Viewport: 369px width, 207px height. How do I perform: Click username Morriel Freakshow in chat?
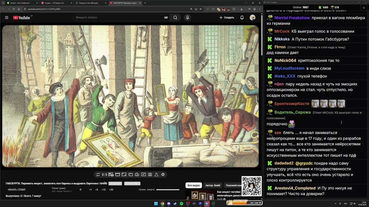(292, 18)
